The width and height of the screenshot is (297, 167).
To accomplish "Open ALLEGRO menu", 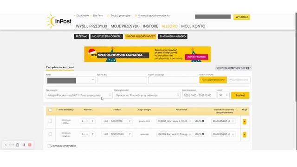I will [x=169, y=26].
